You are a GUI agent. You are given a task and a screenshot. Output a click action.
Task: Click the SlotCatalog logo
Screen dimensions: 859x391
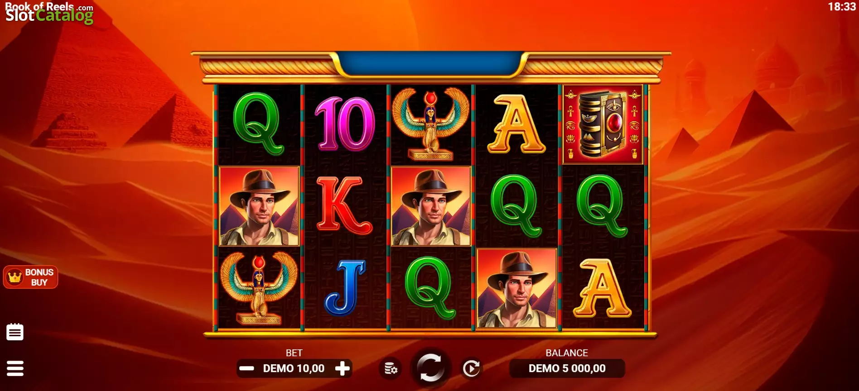49,13
